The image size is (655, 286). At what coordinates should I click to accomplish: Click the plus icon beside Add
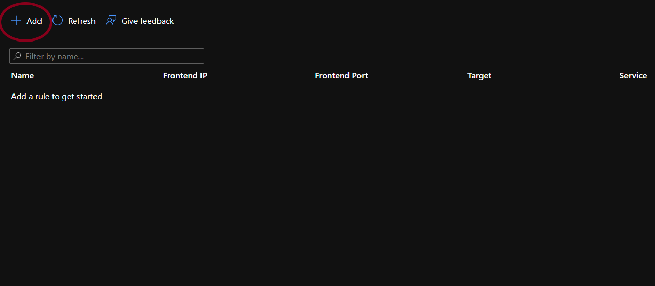[x=17, y=21]
